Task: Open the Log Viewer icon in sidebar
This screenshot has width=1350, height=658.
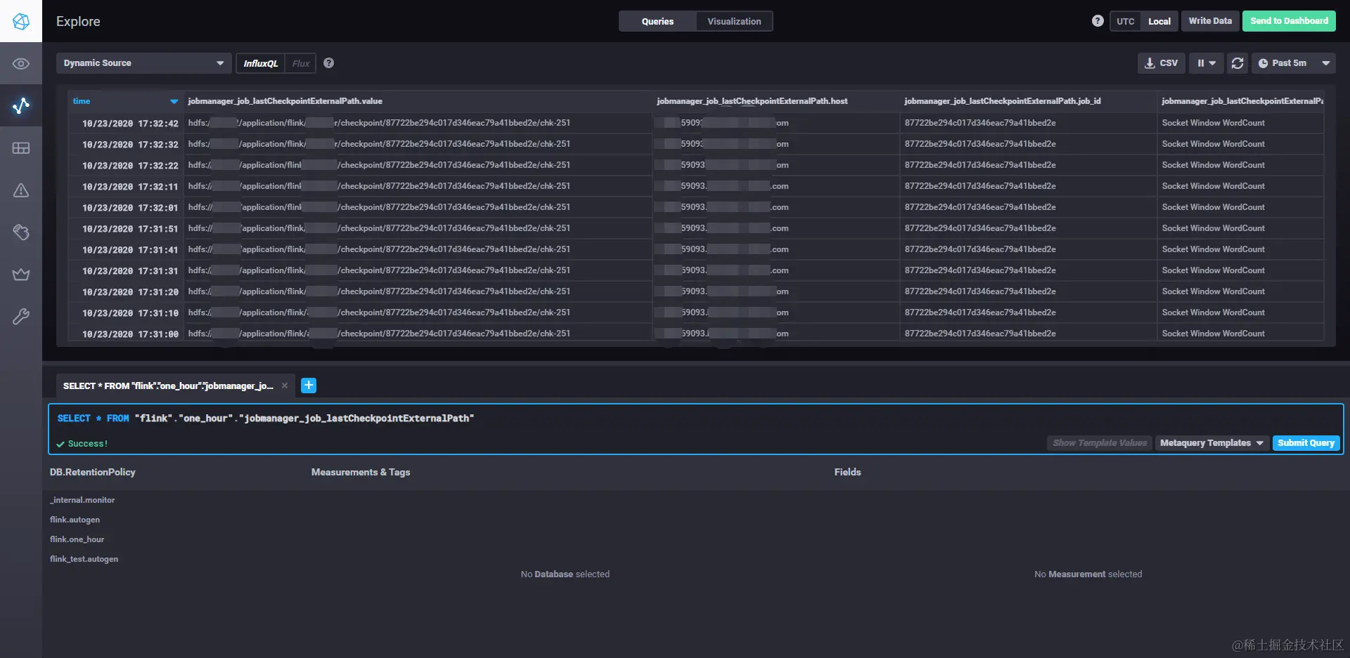Action: coord(21,232)
